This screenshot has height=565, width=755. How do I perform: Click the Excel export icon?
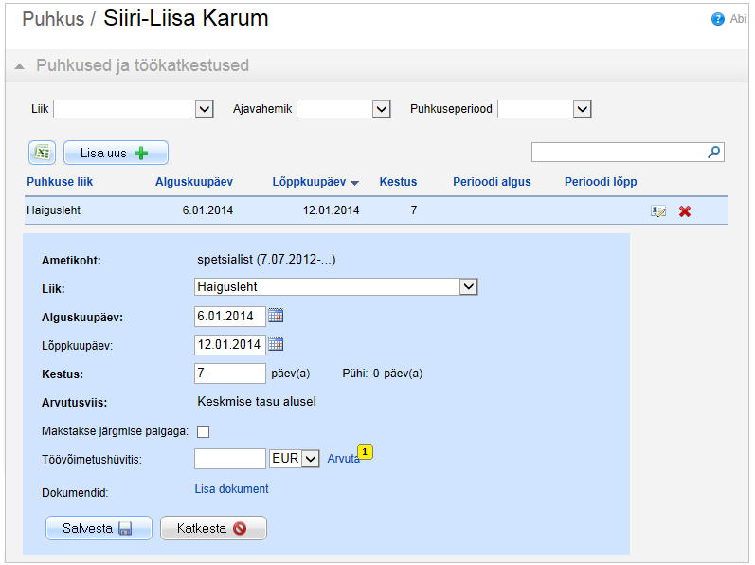pos(43,153)
